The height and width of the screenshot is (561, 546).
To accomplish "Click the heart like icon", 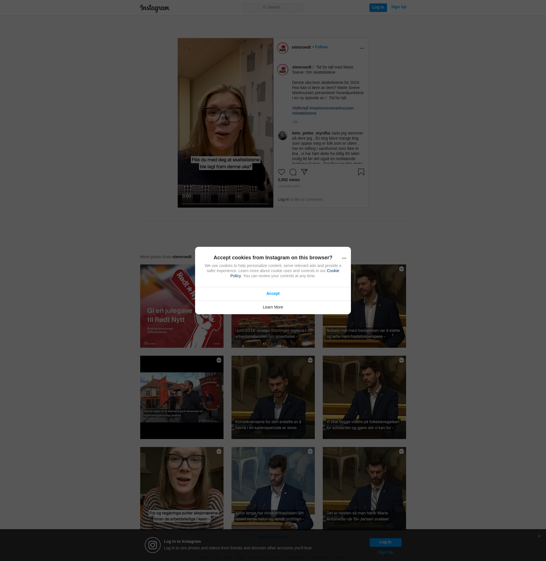I will click(x=281, y=172).
